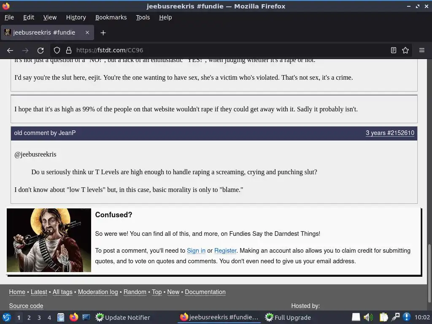The height and width of the screenshot is (324, 432).
Task: Open the Update Notifier taskbar window
Action: (123, 317)
